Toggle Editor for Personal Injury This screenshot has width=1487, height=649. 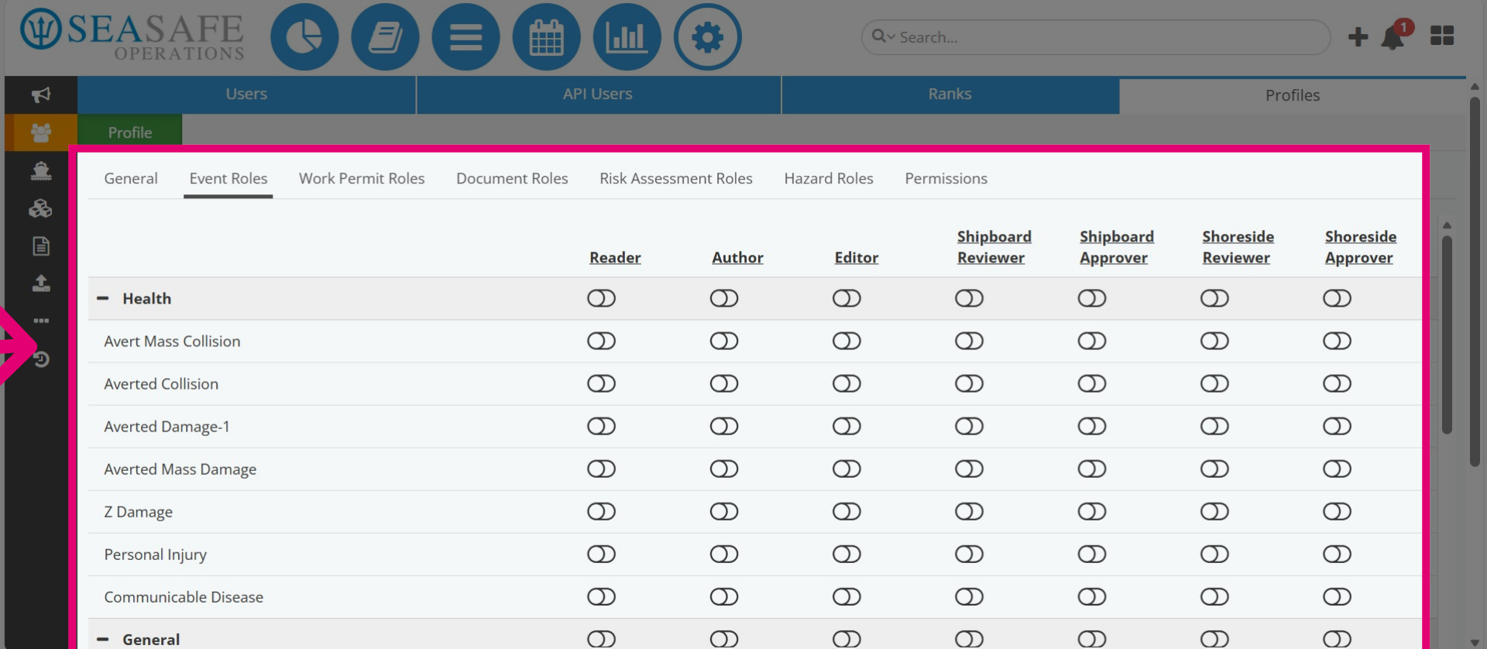tap(847, 554)
